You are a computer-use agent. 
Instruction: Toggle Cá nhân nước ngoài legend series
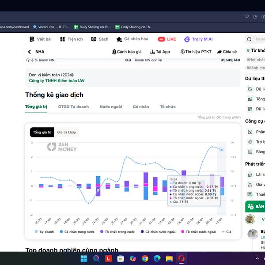tap(158, 232)
